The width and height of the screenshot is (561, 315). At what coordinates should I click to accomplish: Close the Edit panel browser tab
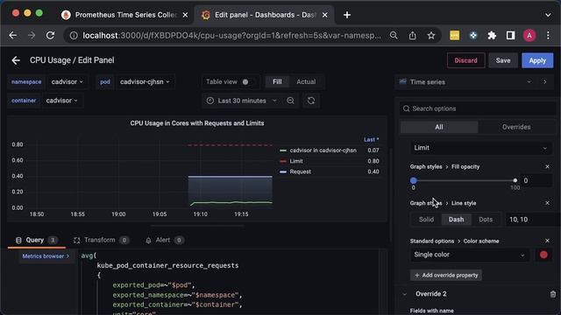(x=324, y=15)
